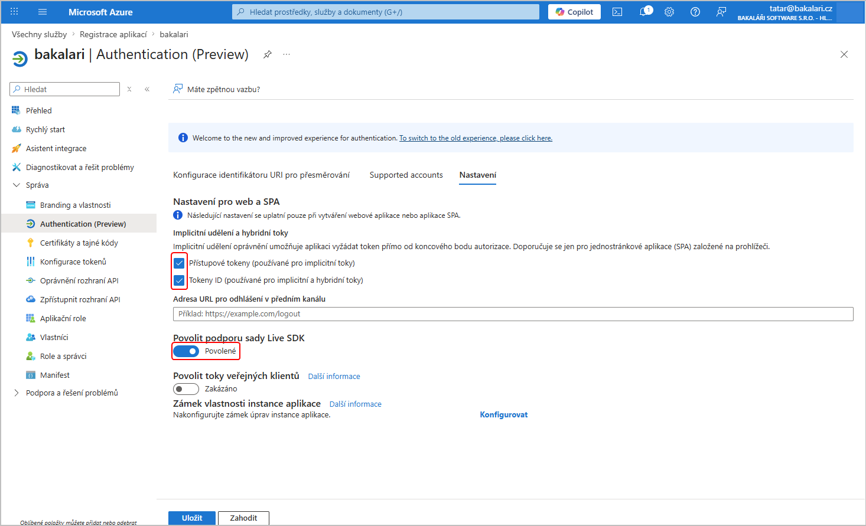Open the Azure apps grid launcher
The width and height of the screenshot is (866, 526).
pos(14,12)
